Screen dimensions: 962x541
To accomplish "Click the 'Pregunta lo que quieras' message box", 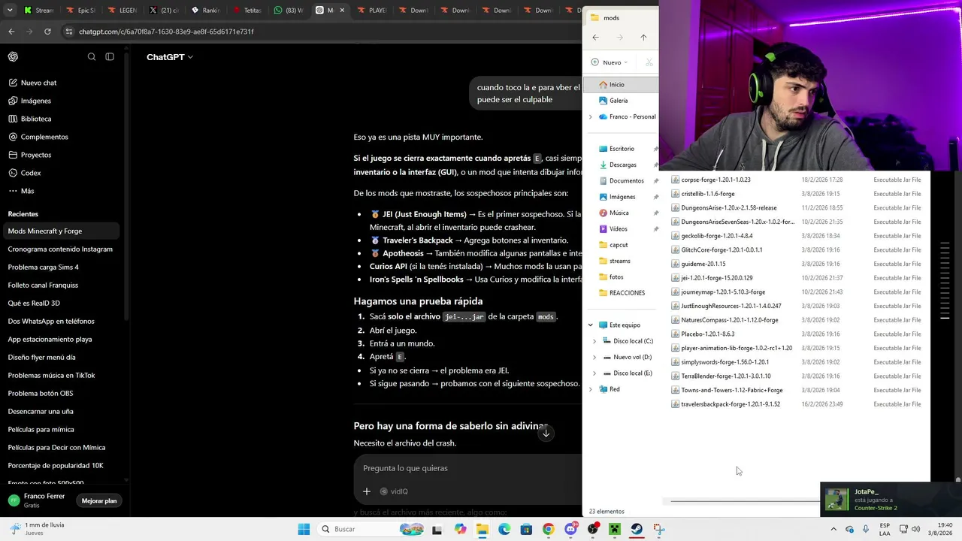I will [x=466, y=468].
